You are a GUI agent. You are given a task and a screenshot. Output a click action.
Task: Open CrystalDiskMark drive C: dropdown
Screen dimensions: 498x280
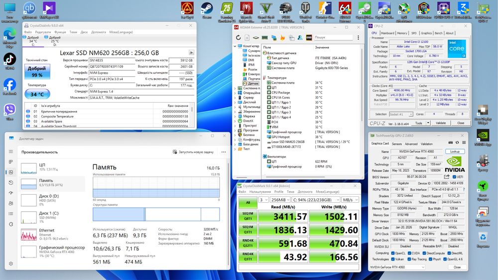316,200
